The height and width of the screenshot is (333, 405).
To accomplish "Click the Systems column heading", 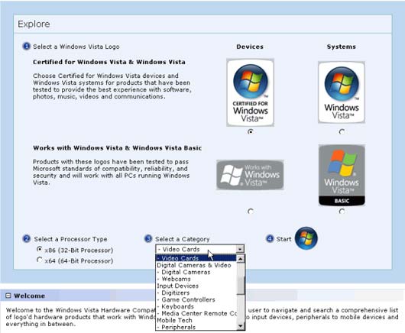I will (x=342, y=47).
